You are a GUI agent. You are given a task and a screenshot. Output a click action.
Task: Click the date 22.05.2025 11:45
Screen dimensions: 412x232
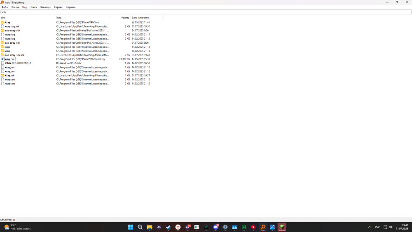[x=141, y=22]
